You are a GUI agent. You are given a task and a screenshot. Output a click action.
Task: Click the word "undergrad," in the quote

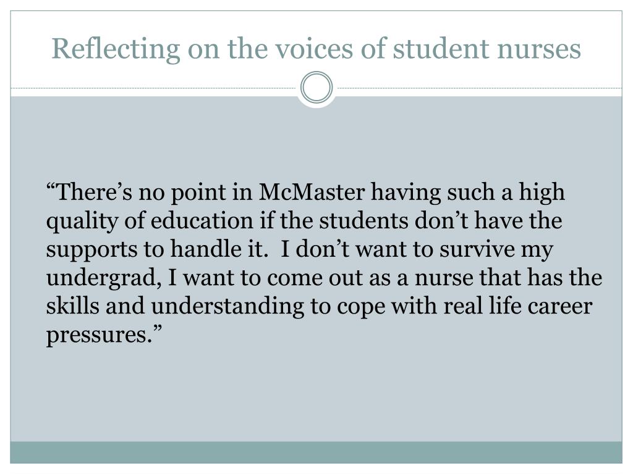point(104,278)
